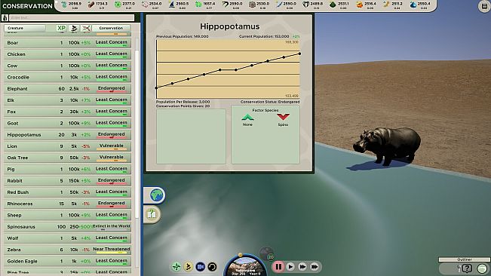491x276 pixels.
Task: Set double fast-forward speed
Action: 302,267
